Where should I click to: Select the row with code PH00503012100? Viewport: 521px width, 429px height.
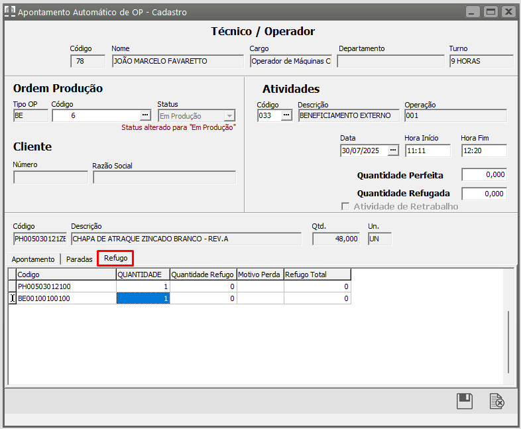[x=66, y=286]
